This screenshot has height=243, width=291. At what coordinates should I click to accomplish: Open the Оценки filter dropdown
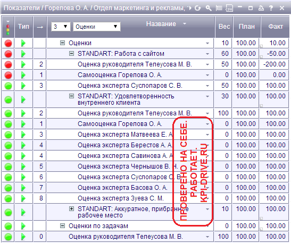[x=96, y=27]
